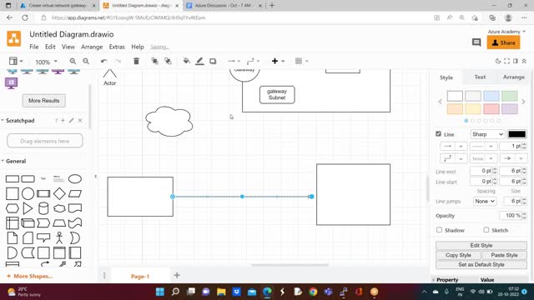
Task: Open the Connection arrow style dropdown in toolbar
Action: coord(234,61)
